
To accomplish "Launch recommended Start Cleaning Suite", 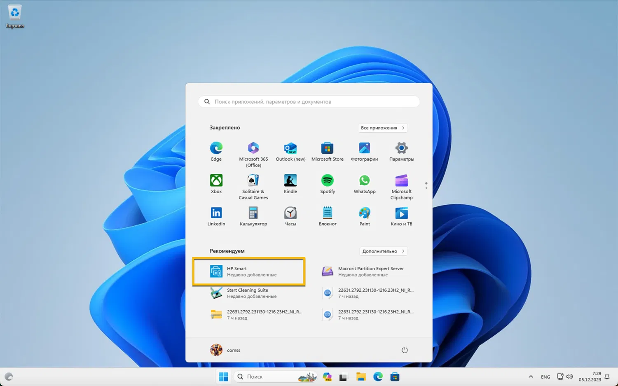I will (249, 293).
